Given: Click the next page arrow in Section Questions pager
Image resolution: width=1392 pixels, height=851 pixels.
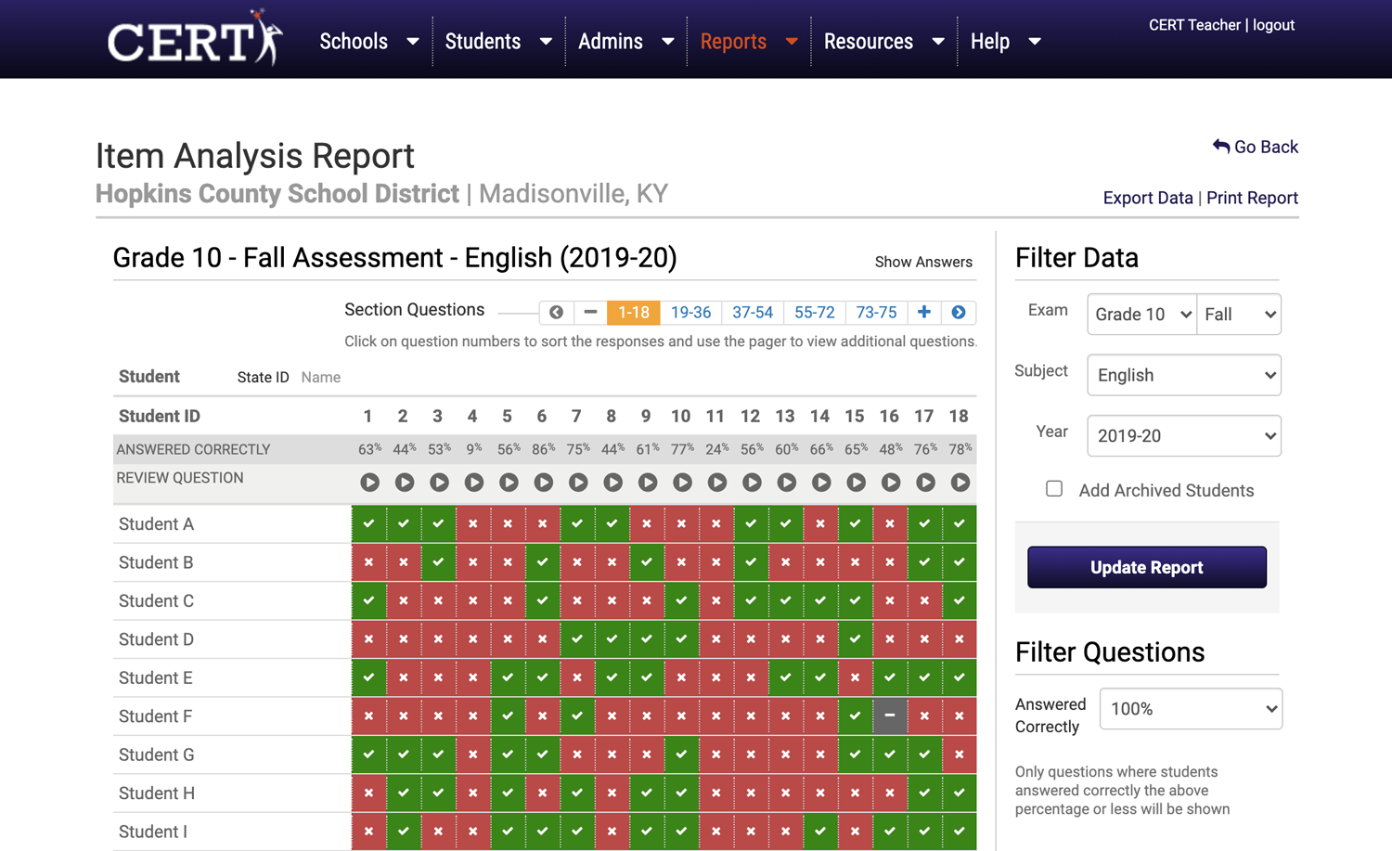Looking at the screenshot, I should tap(958, 313).
